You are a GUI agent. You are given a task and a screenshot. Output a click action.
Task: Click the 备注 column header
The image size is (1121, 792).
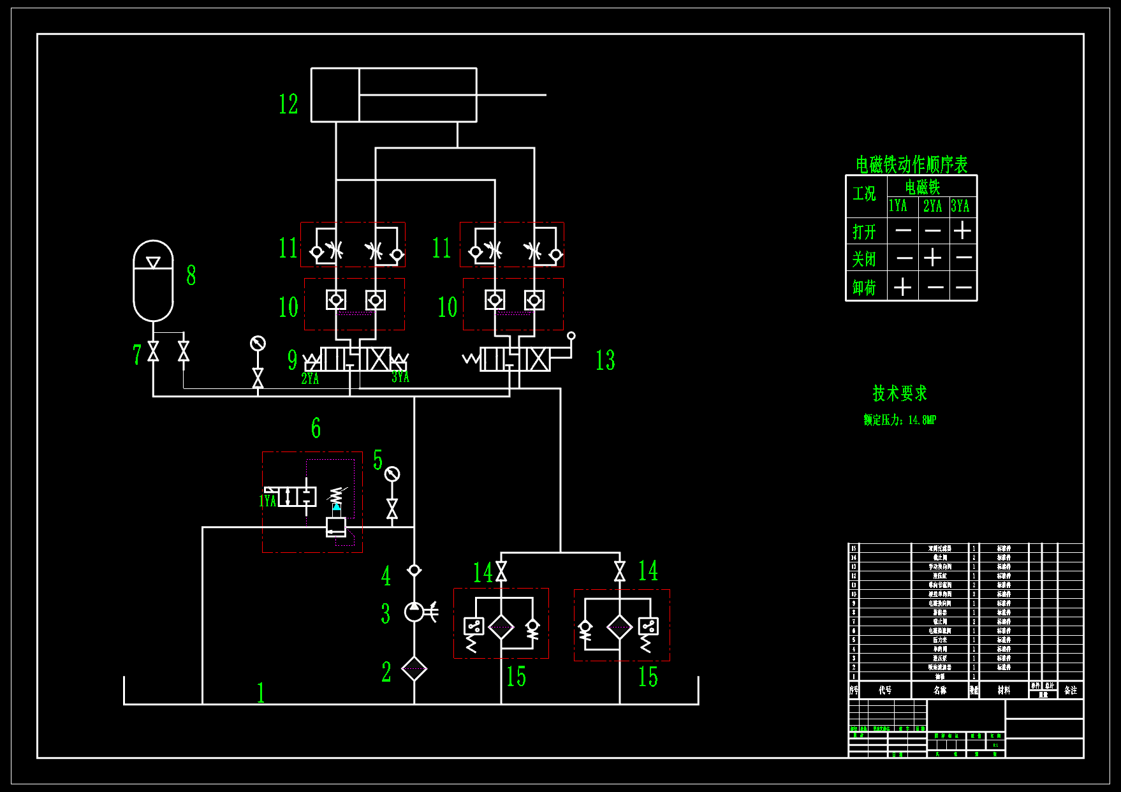click(x=1071, y=690)
